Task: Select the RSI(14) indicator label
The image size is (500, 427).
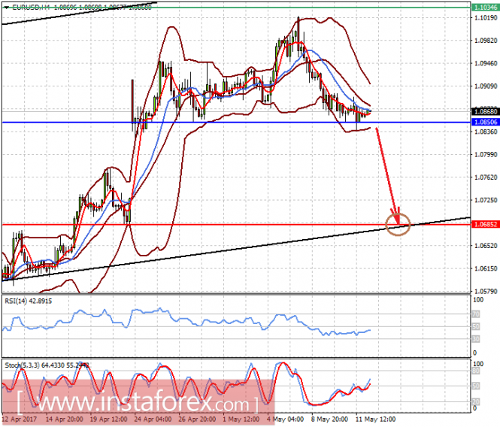Action: pos(29,301)
